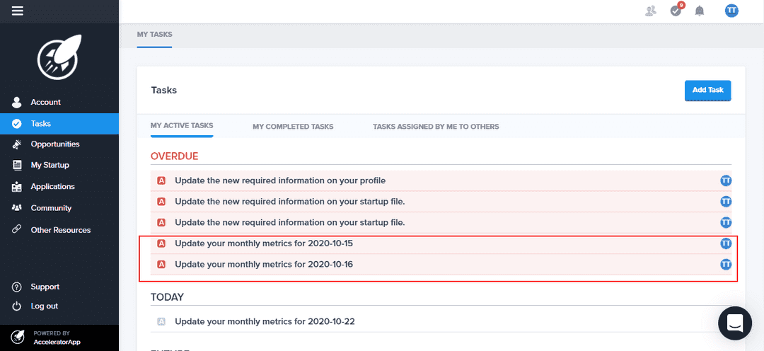Open Opportunities in the sidebar
This screenshot has height=351, width=764.
point(55,144)
